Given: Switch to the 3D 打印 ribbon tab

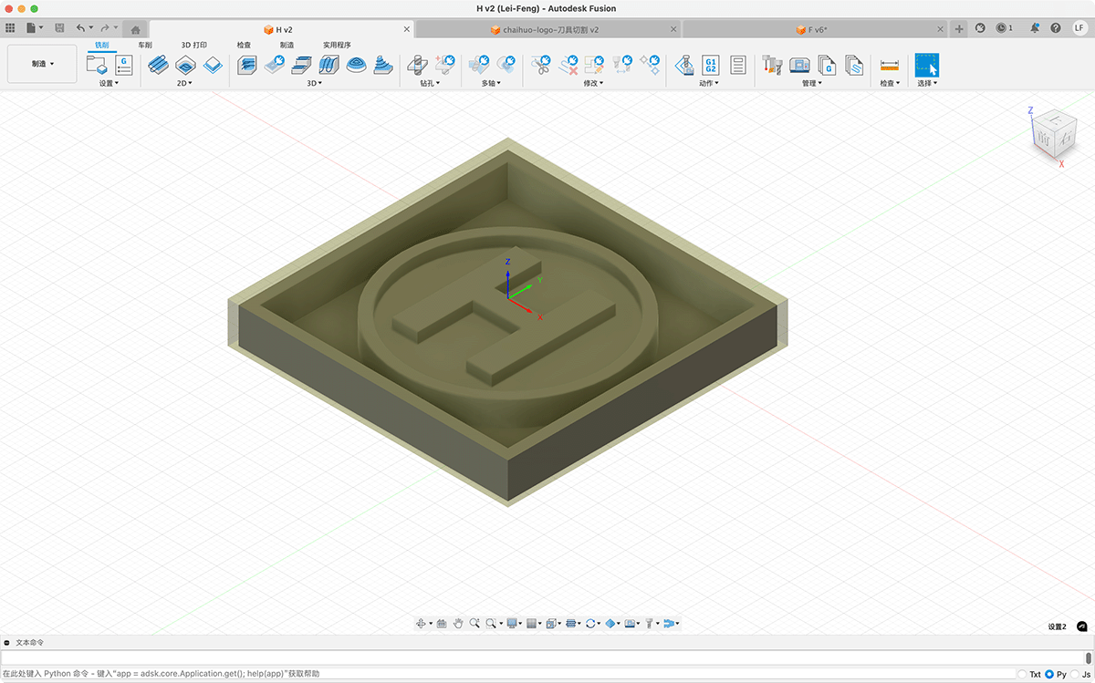Looking at the screenshot, I should [194, 45].
